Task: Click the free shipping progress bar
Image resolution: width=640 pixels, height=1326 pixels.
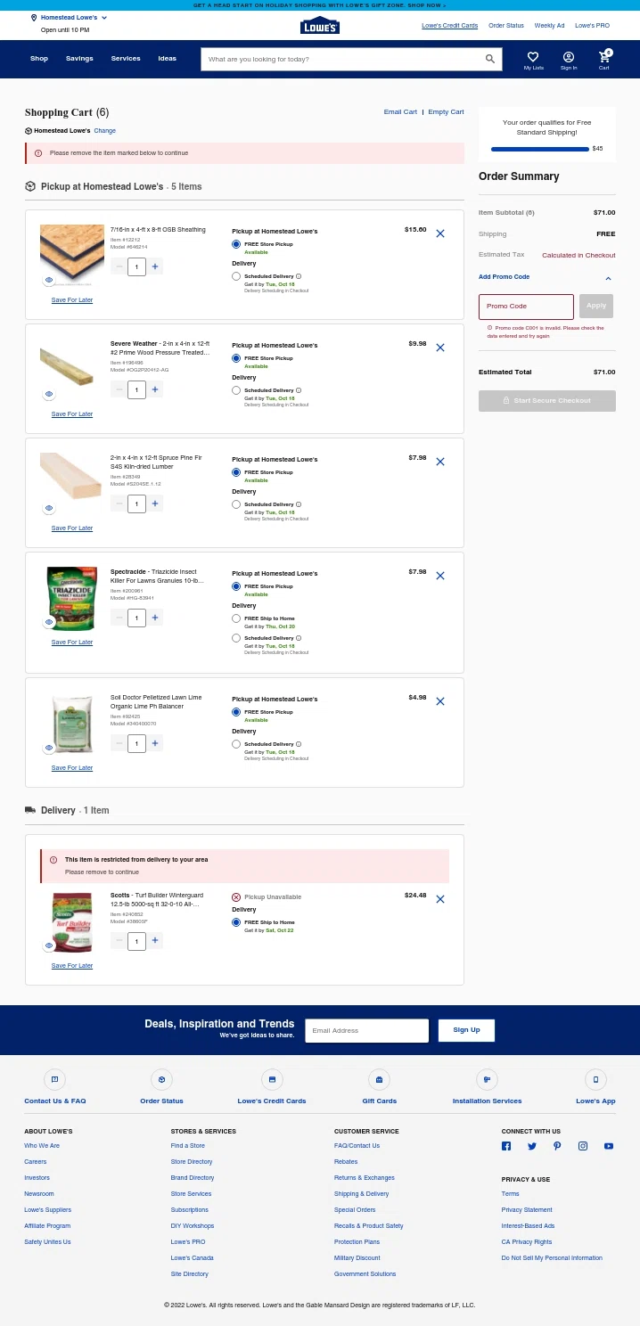Action: 539,149
